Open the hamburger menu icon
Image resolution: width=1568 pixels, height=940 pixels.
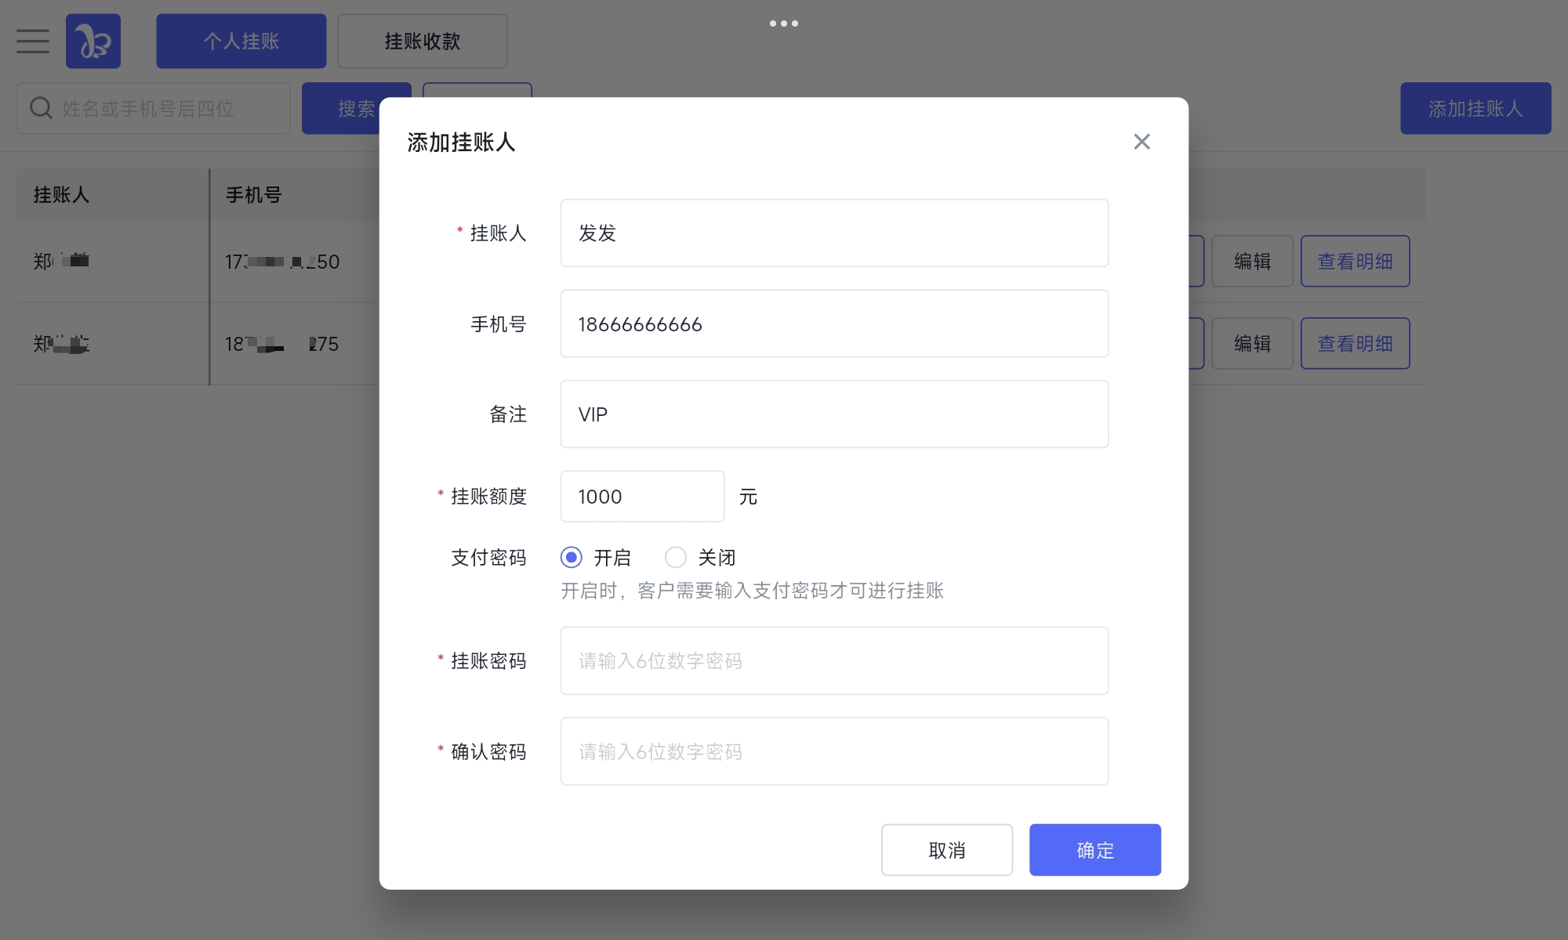tap(33, 41)
